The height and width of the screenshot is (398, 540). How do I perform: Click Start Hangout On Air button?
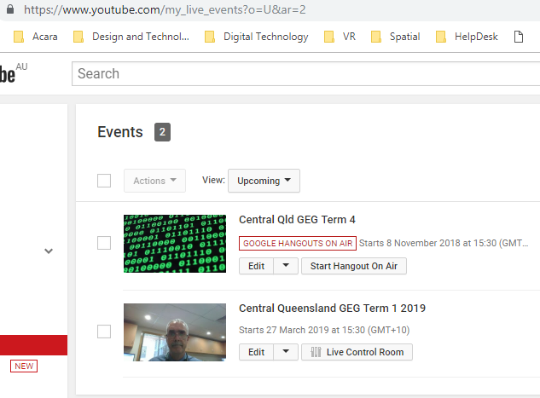[354, 266]
